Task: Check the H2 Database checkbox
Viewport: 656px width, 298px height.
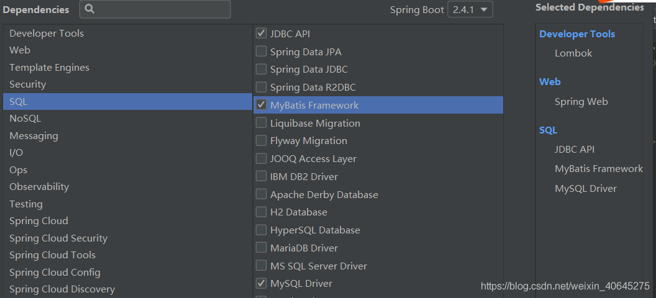Action: click(261, 212)
